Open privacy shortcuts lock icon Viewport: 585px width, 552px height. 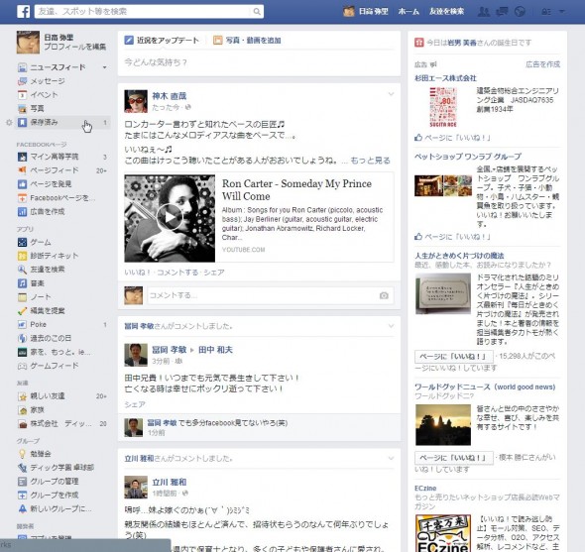click(546, 12)
